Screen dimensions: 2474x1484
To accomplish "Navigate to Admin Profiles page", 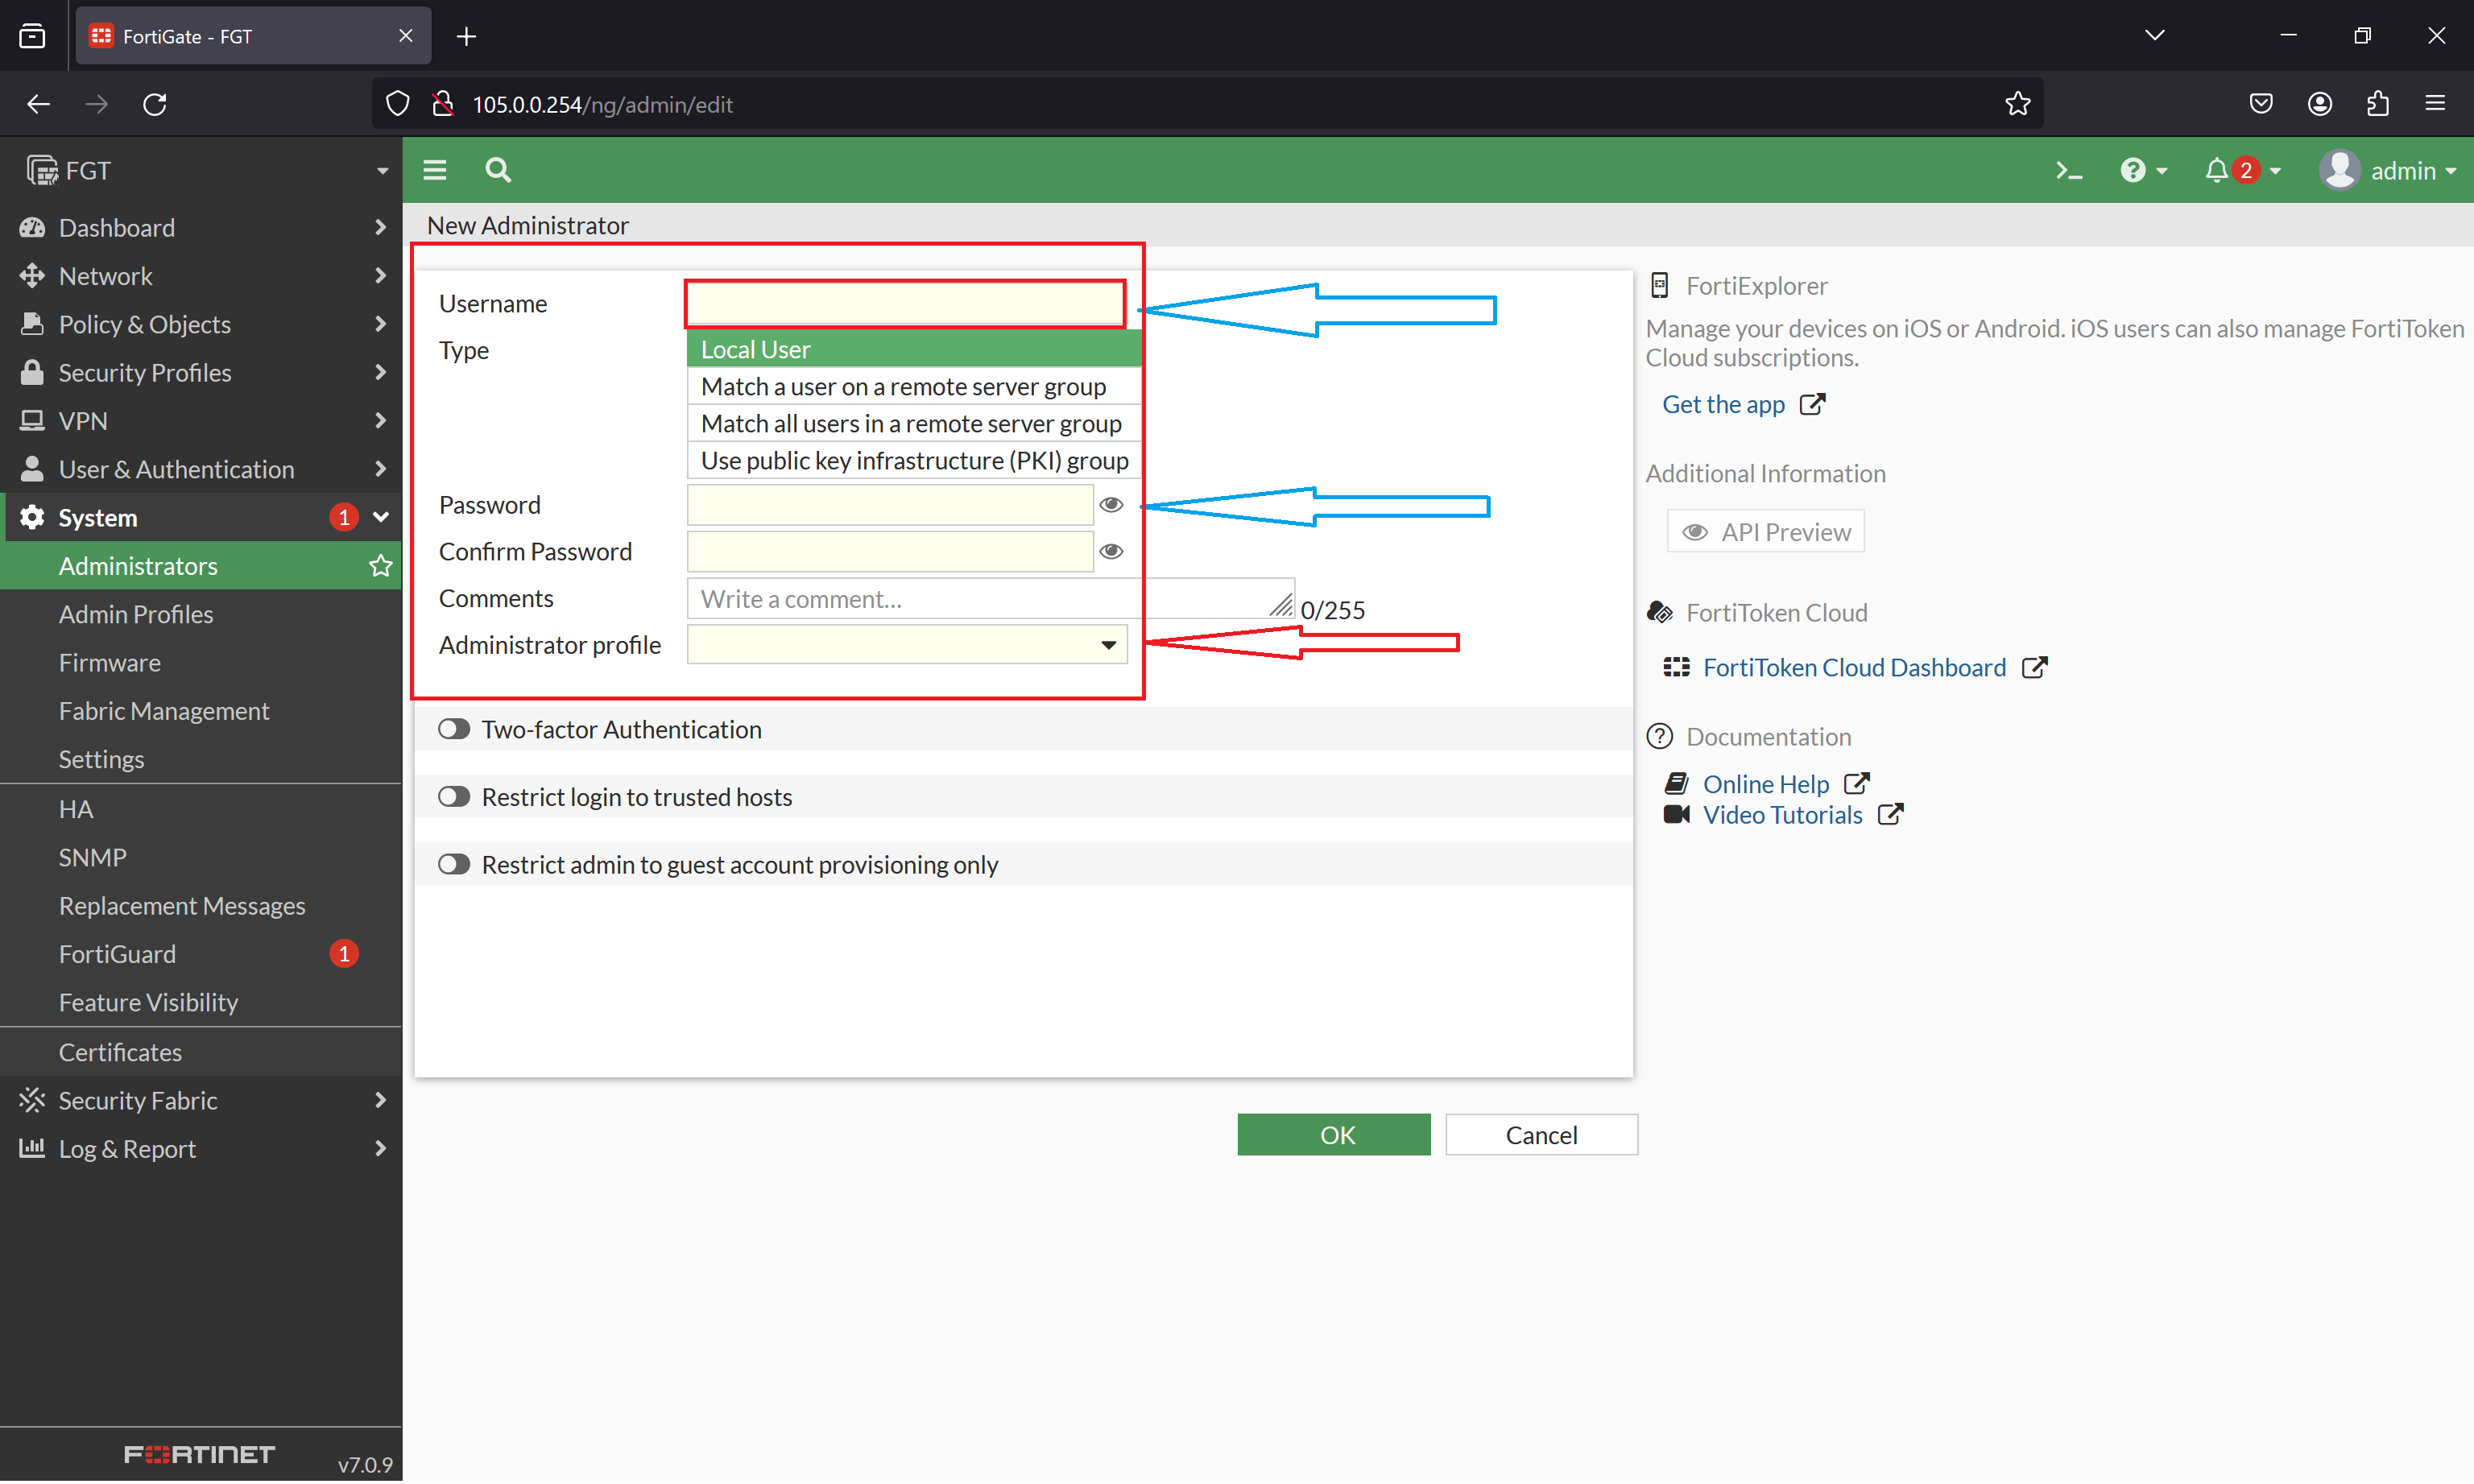I will coord(136,614).
